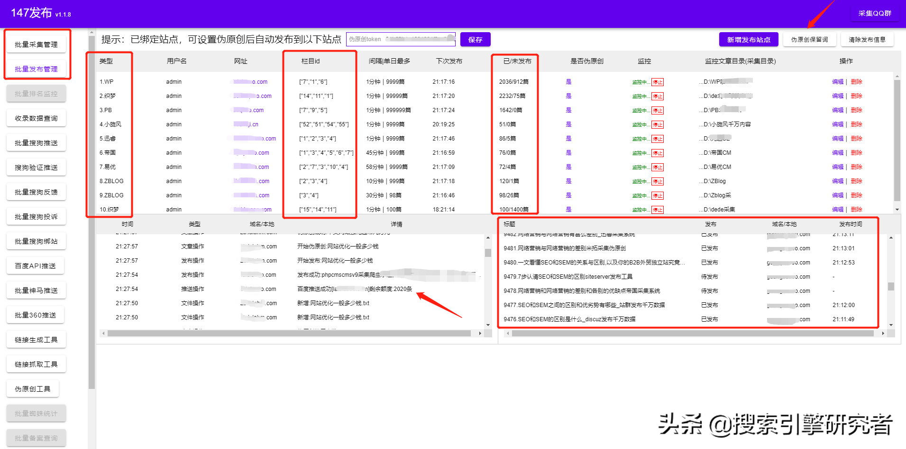Focus the 伪原创token input field
Screen dimensions: 906x449
pos(401,39)
